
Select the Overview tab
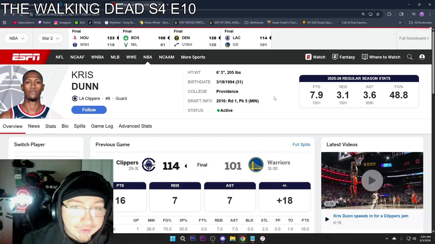pyautogui.click(x=13, y=126)
